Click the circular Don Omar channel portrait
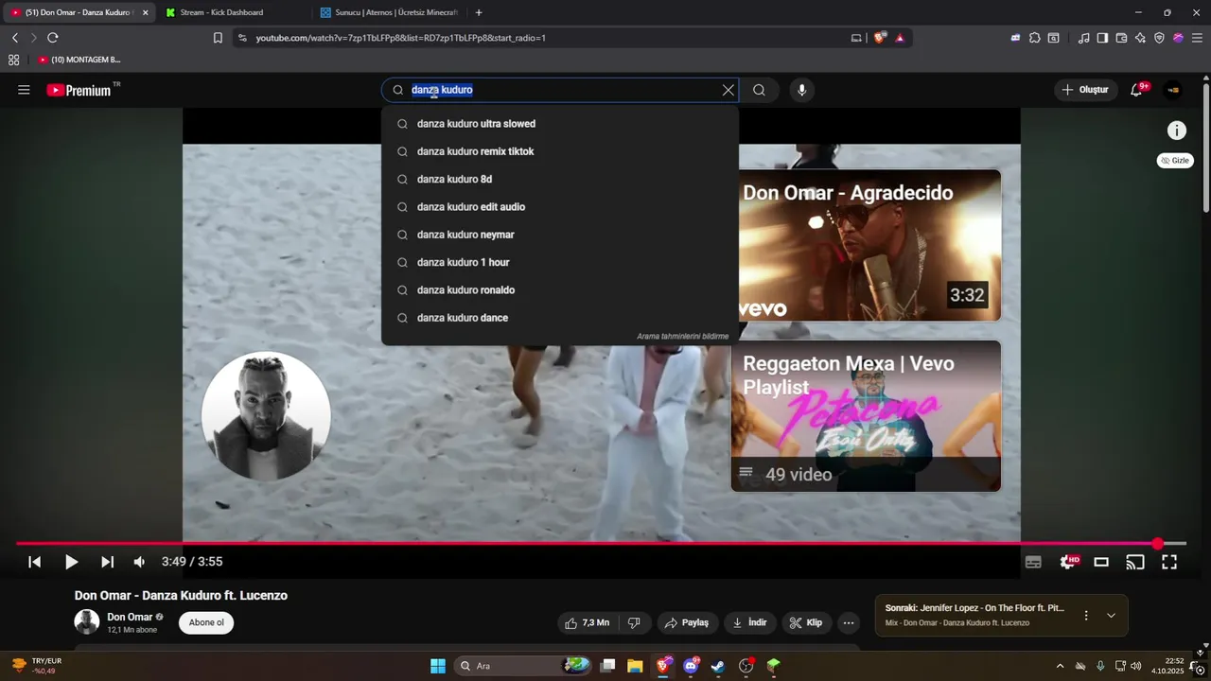The width and height of the screenshot is (1211, 681). [266, 415]
